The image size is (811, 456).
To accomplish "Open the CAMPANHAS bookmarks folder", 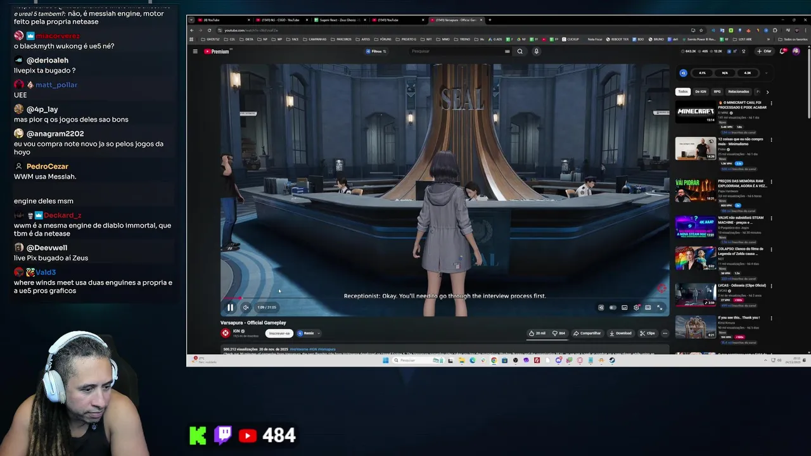I will 316,39.
